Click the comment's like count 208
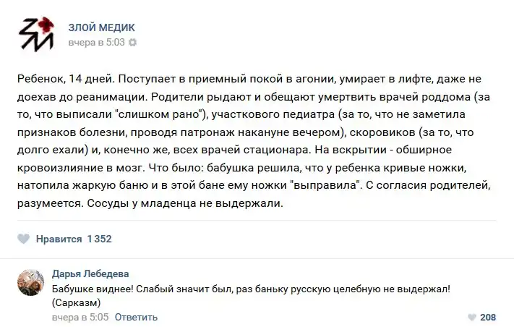Screen dimensions: 514x327 (x=488, y=317)
